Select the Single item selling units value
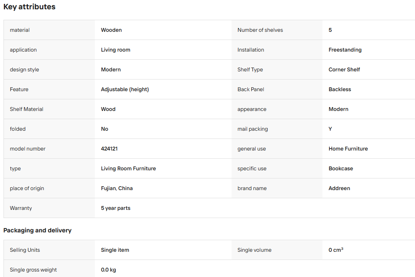The height and width of the screenshot is (277, 415). pyautogui.click(x=115, y=250)
